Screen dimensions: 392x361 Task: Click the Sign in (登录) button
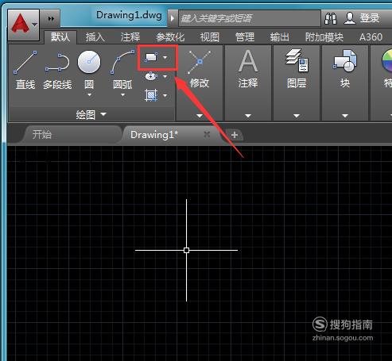(x=362, y=18)
